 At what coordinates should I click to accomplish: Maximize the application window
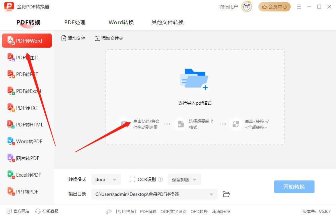[x=319, y=7]
